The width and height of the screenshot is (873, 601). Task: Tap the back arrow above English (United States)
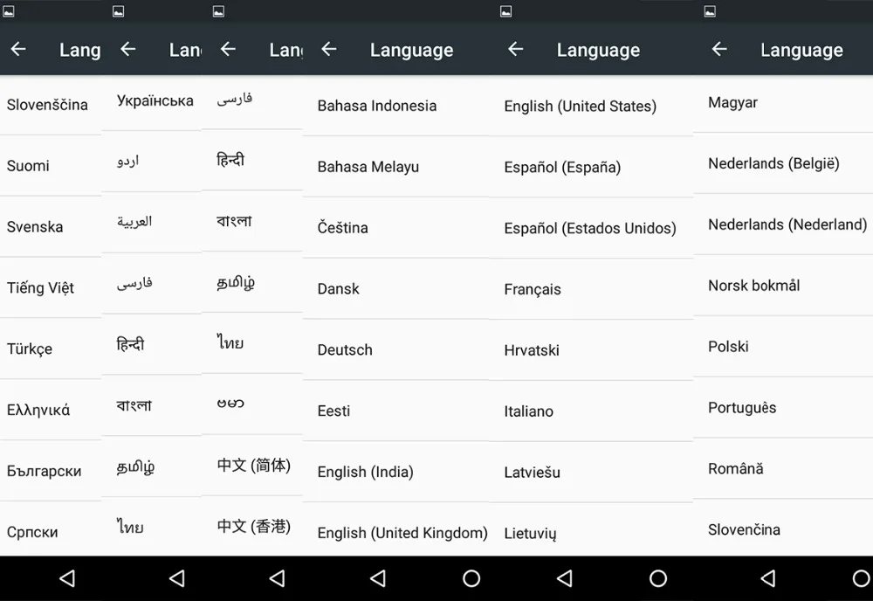point(516,50)
